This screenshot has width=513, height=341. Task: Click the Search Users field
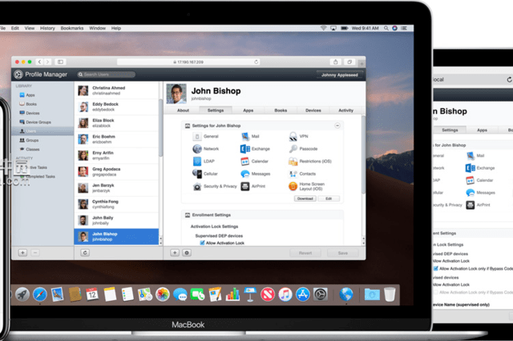[106, 74]
